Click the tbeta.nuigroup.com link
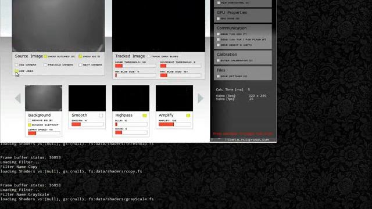 click(248, 139)
